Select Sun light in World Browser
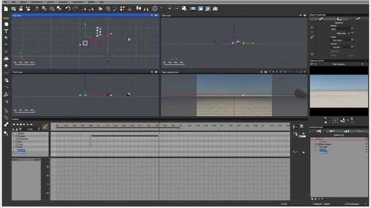Viewport: 371px width, 208px height. [x=323, y=147]
